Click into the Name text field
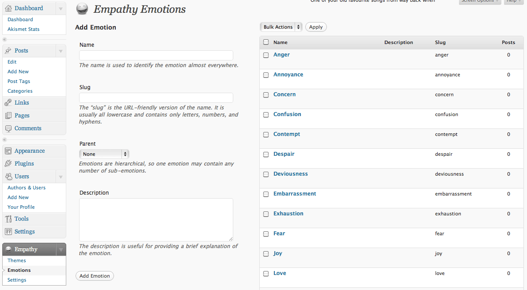 tap(156, 55)
